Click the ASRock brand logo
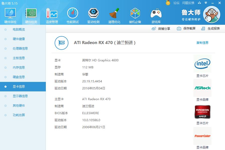Viewport: 225px width, 150px height. tap(202, 88)
